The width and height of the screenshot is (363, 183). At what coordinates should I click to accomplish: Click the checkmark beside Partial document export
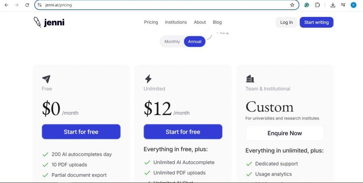pyautogui.click(x=45, y=175)
